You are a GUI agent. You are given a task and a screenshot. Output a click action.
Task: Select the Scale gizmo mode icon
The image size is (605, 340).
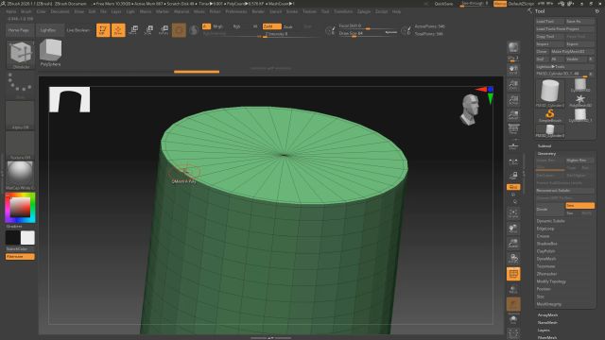148,30
